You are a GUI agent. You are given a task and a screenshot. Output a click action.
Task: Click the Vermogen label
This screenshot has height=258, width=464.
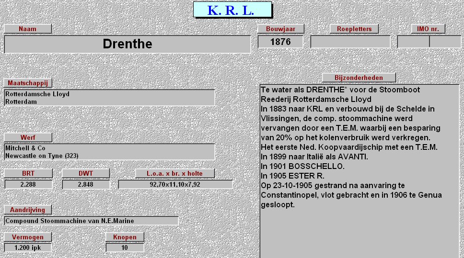27,237
